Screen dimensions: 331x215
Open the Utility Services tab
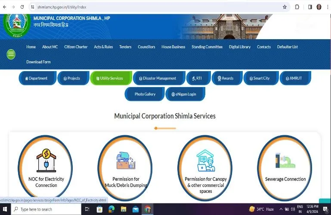pyautogui.click(x=111, y=78)
